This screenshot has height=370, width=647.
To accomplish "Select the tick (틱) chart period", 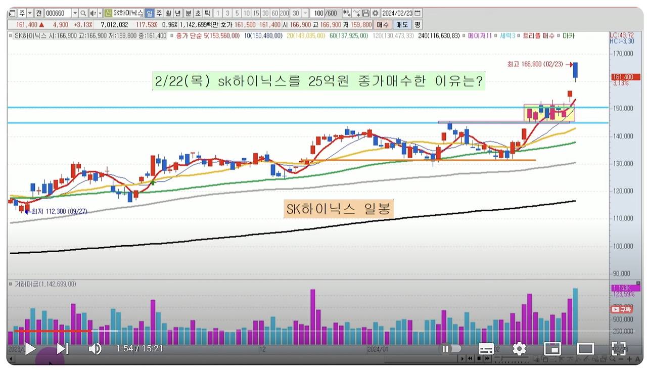I will [x=207, y=13].
